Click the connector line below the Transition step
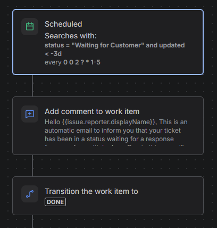217x228 pixels. [32, 222]
